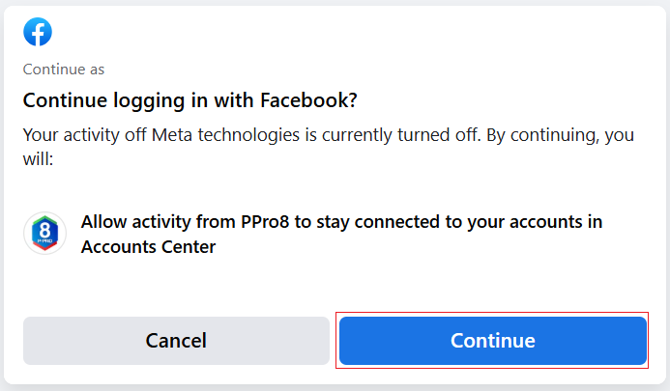
Task: Click the Facebook logo icon
Action: tap(38, 32)
